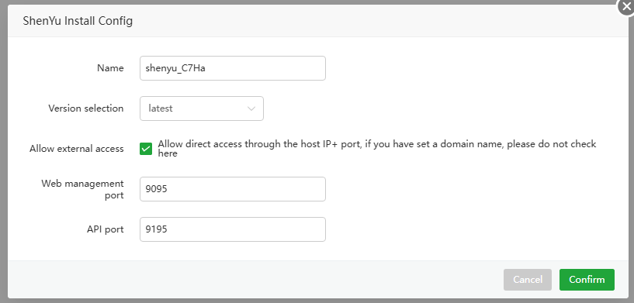634x303 pixels.
Task: Close the ShenYu Install Config dialog
Action: 626,7
